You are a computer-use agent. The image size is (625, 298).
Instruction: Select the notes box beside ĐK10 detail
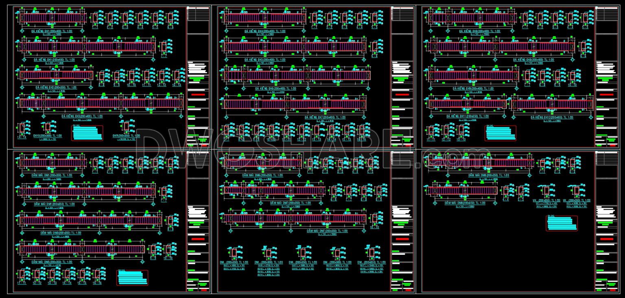(87, 133)
